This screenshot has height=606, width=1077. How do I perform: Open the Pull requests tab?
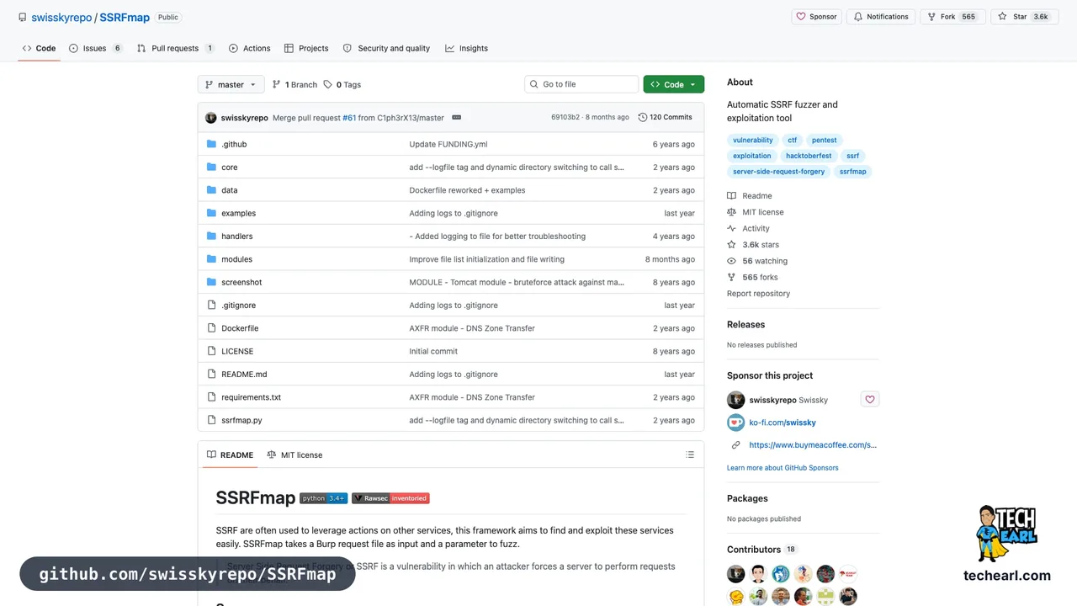tap(175, 48)
